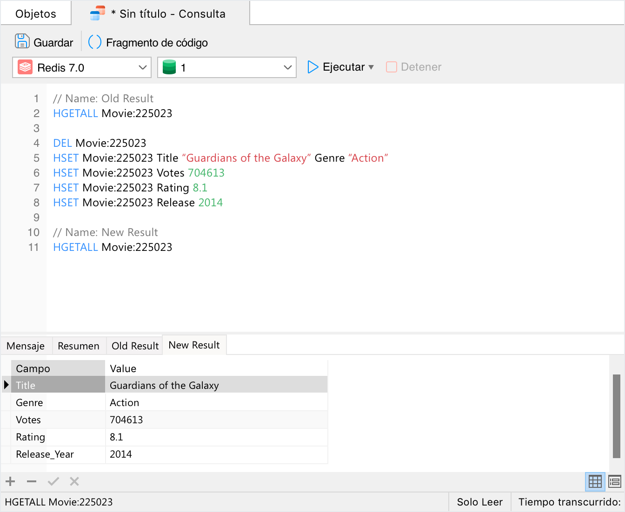
Task: Apply changes with the checkmark icon
Action: tap(53, 481)
